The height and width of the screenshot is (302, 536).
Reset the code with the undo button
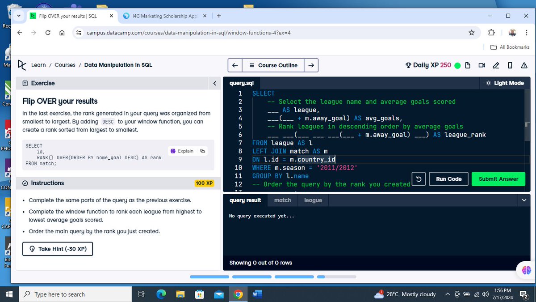click(x=419, y=179)
